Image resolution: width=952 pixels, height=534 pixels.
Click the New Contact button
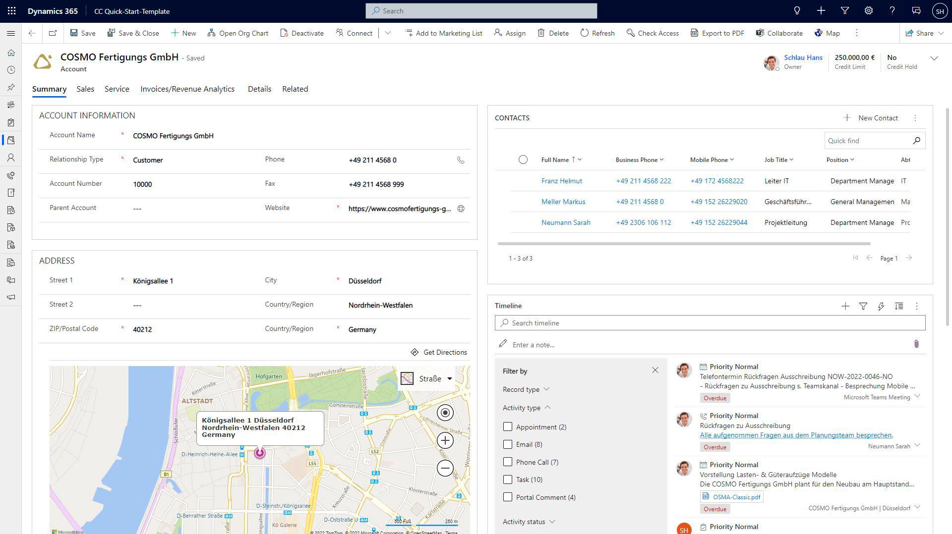[x=871, y=118]
